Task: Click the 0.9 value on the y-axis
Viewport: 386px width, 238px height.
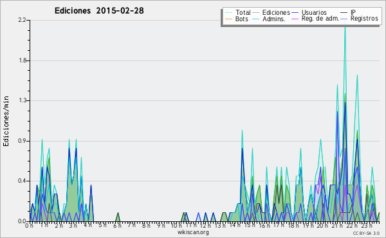Action: 22,141
